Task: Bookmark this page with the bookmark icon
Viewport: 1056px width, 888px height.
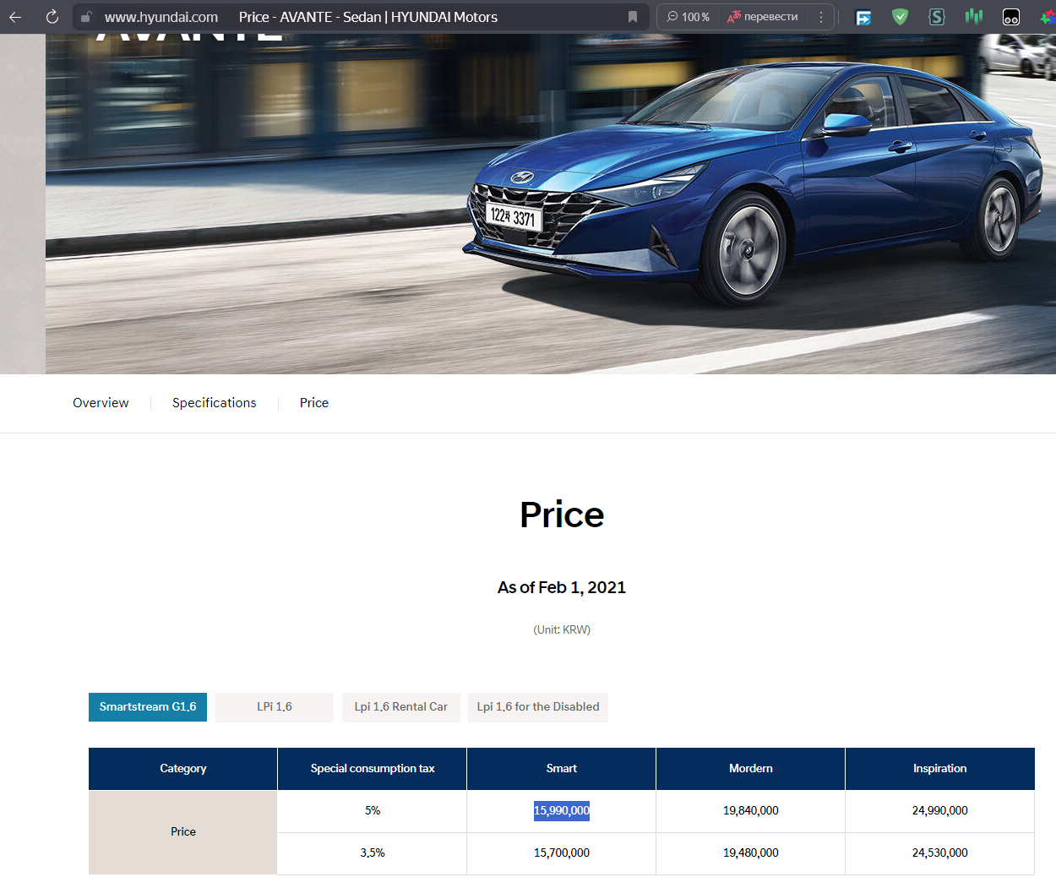Action: tap(633, 17)
